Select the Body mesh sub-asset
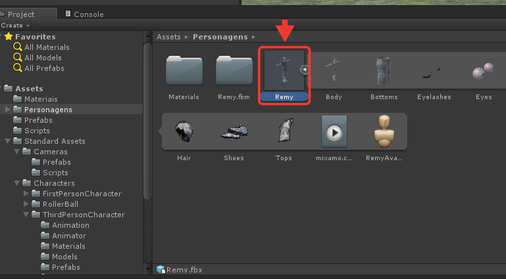 click(334, 70)
